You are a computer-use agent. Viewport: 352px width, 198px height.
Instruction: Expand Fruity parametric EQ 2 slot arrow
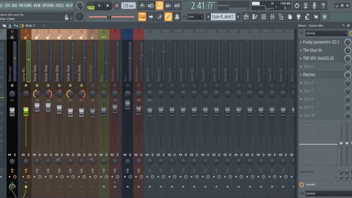coord(301,42)
